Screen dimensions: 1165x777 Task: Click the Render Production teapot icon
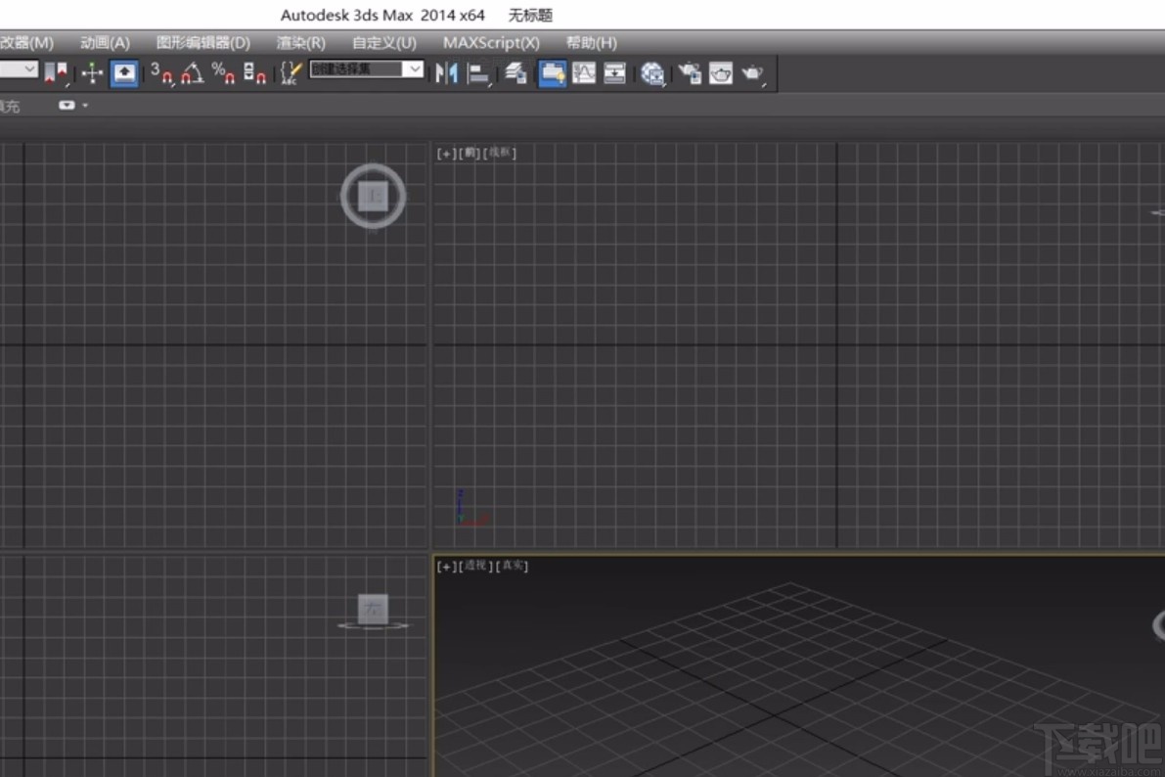pyautogui.click(x=749, y=73)
